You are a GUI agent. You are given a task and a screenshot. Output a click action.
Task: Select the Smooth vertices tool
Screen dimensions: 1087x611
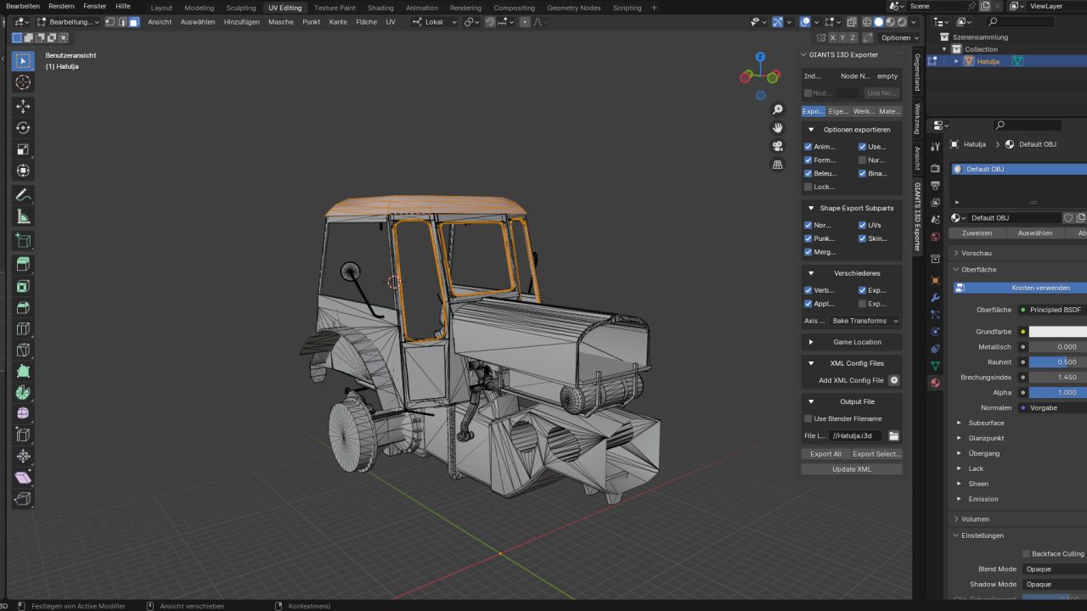click(23, 413)
